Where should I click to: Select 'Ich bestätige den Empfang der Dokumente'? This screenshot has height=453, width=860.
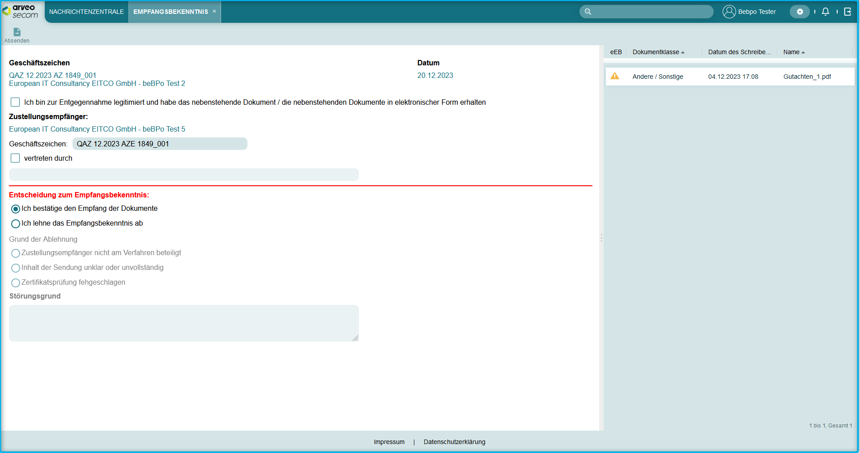[16, 209]
